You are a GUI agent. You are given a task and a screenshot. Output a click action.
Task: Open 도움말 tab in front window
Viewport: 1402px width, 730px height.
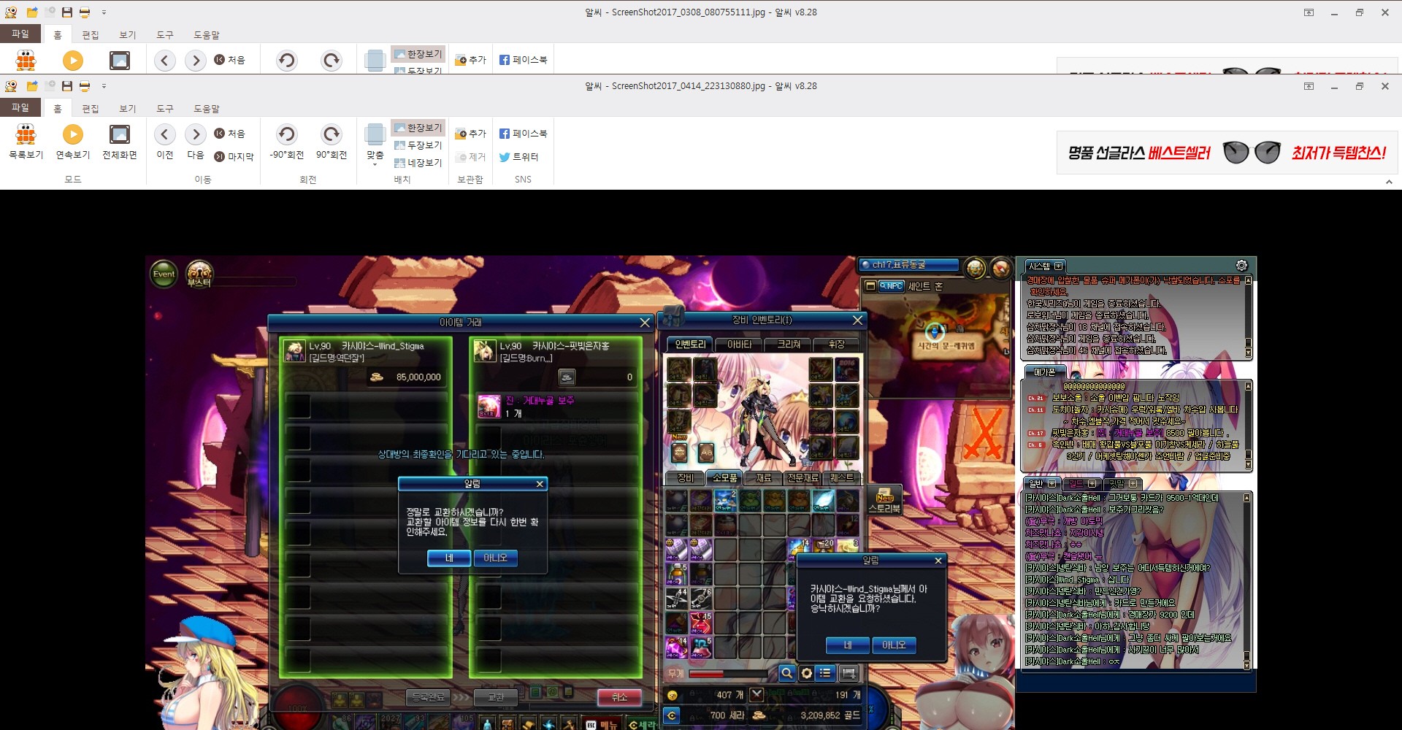(x=207, y=108)
